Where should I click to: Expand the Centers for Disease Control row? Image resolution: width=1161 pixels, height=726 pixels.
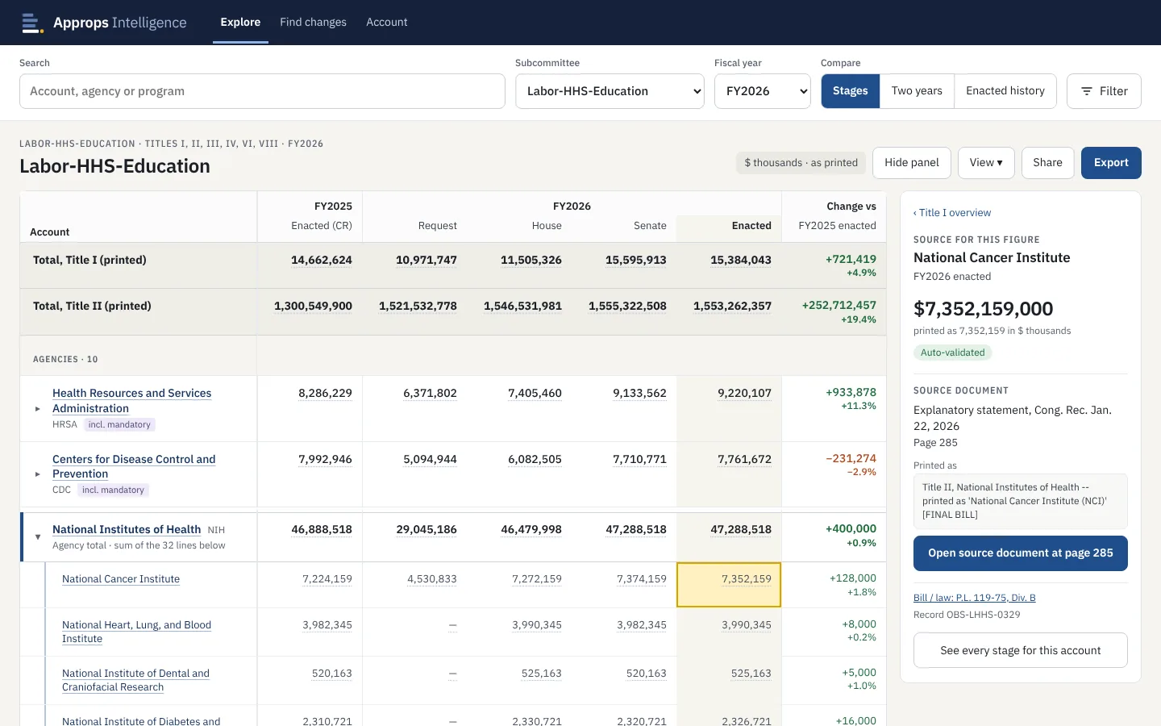(x=38, y=474)
